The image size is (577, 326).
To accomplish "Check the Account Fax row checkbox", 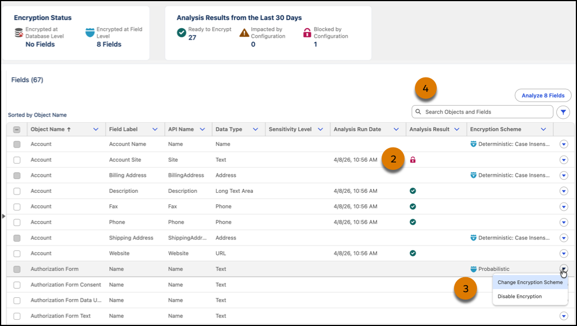I will [17, 207].
